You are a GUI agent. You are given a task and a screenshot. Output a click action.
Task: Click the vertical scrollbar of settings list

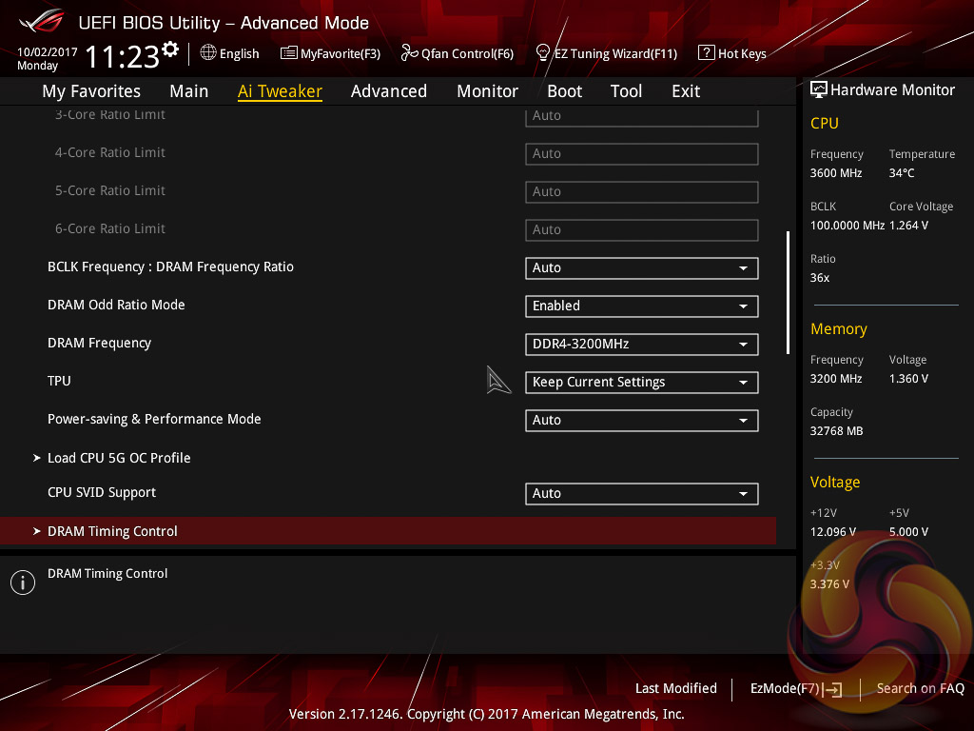[788, 292]
